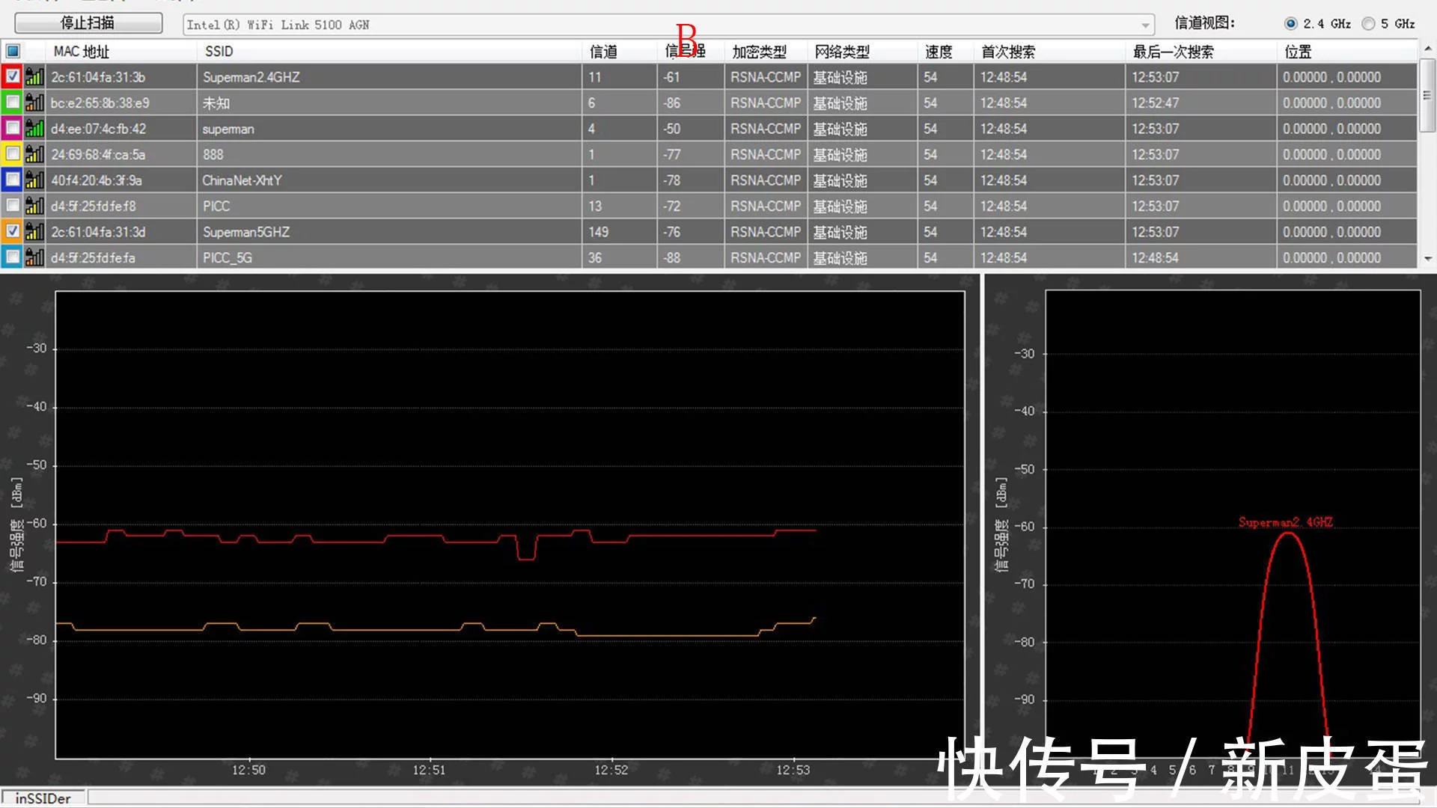Sort by the 速度 speed column header
Viewport: 1437px width, 808px height.
(946, 51)
